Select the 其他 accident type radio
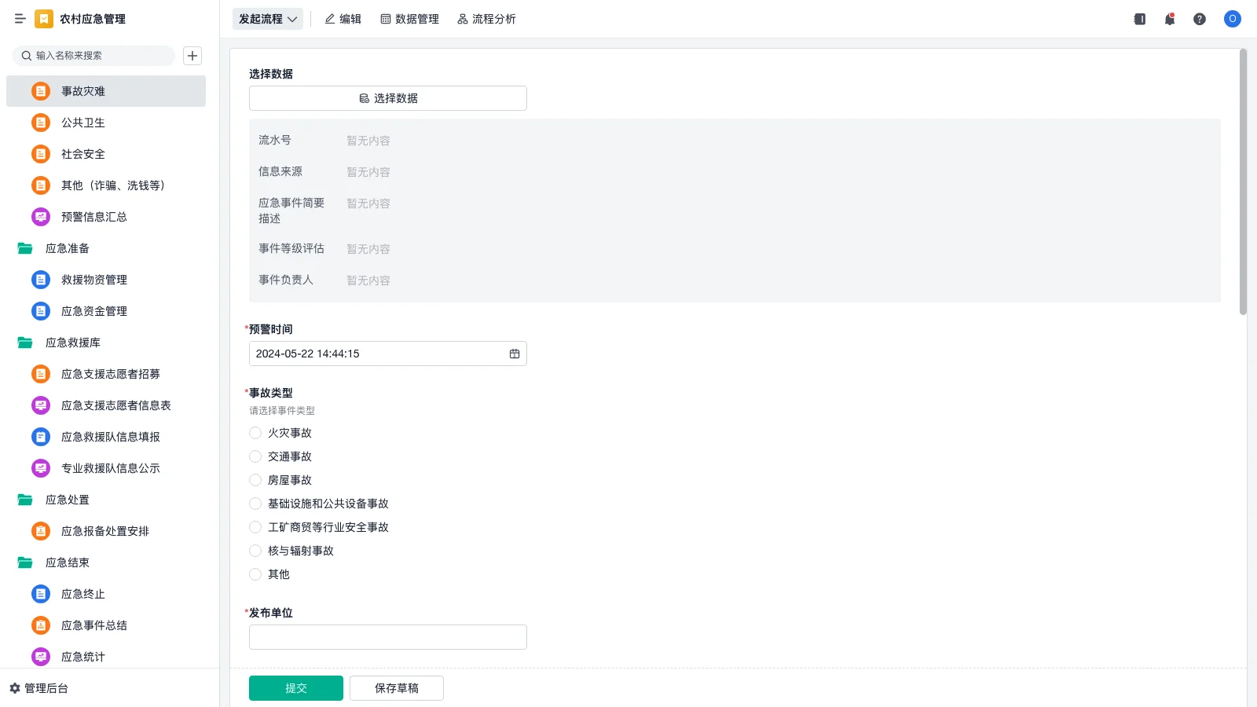The image size is (1257, 707). pos(255,574)
